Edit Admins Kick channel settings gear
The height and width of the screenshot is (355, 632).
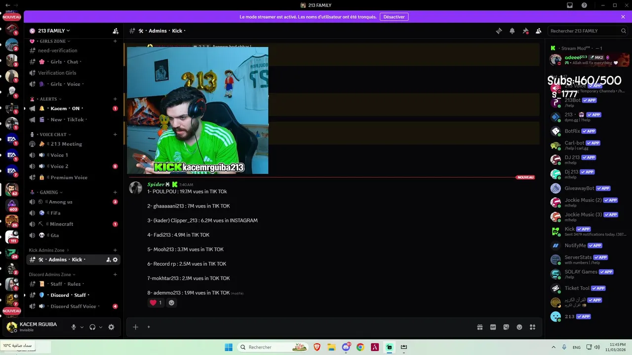116,260
